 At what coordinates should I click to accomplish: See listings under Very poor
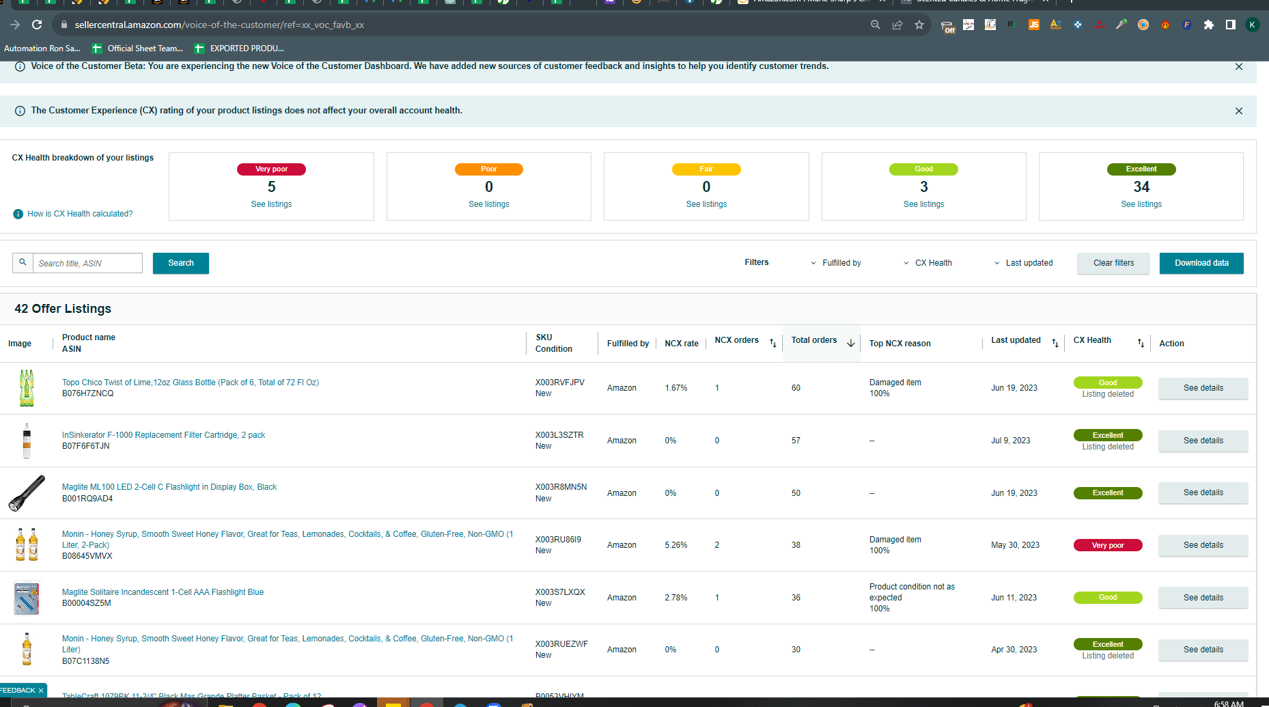tap(271, 204)
